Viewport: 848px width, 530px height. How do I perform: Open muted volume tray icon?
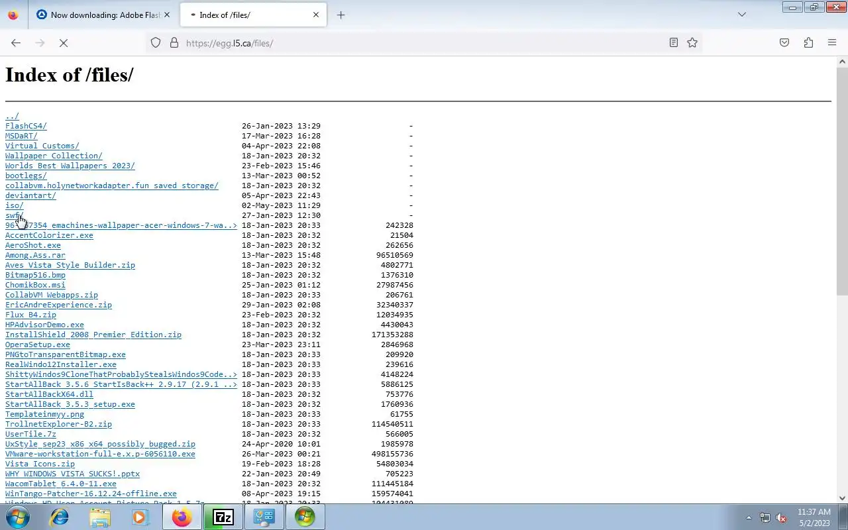[x=782, y=517]
